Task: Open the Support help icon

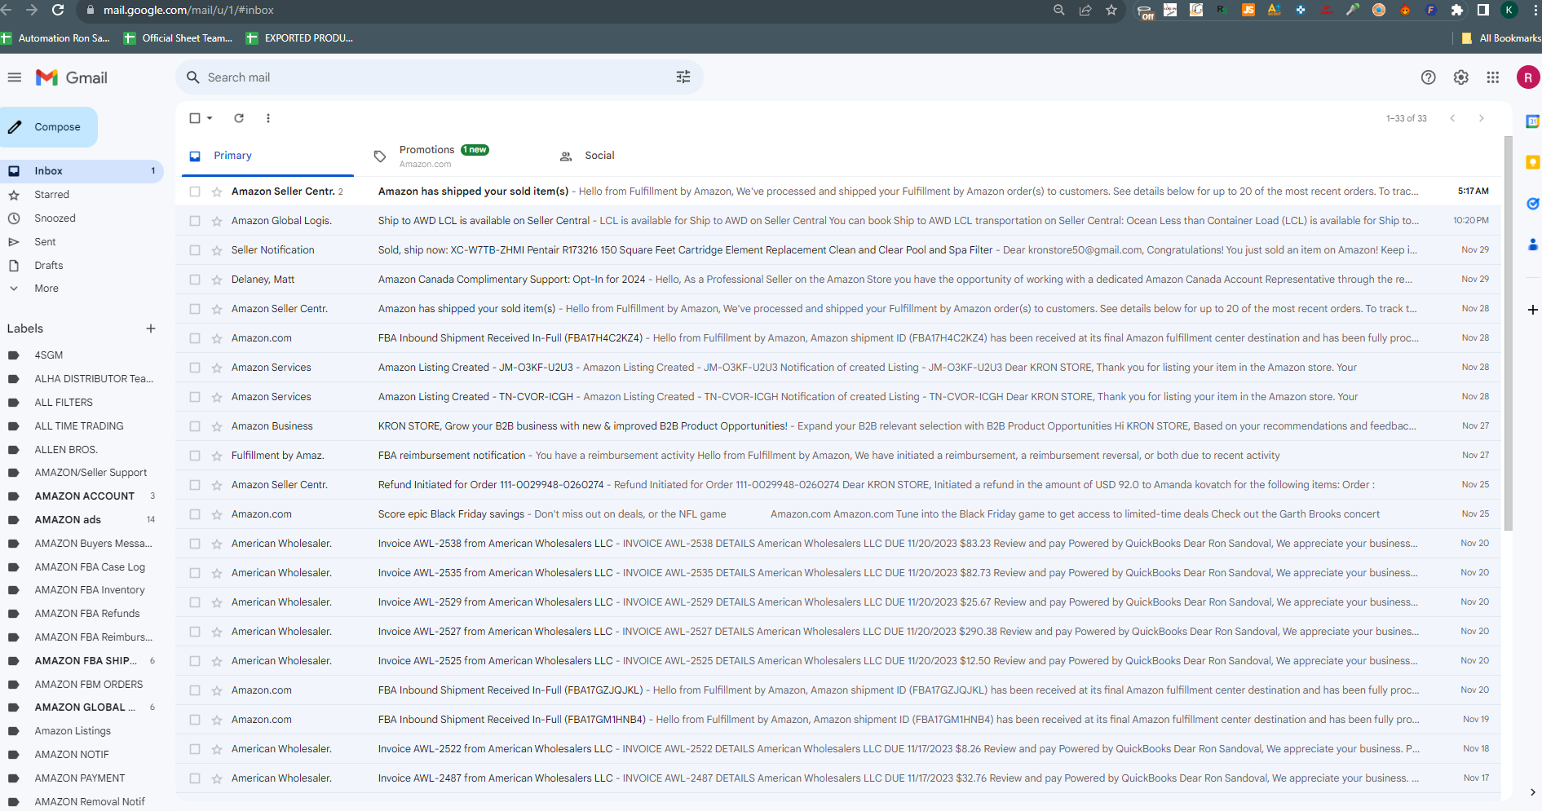Action: pyautogui.click(x=1428, y=77)
